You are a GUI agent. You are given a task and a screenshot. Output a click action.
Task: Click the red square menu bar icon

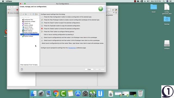click(x=135, y=1)
